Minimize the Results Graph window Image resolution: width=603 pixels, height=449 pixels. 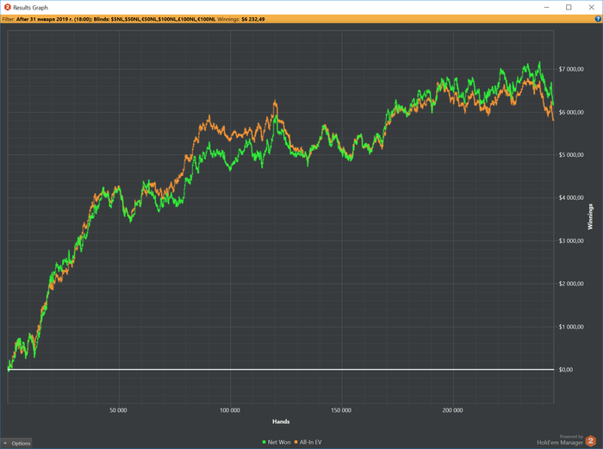(x=546, y=7)
